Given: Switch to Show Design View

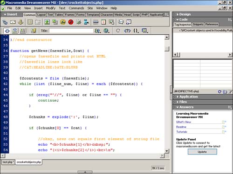Looking at the screenshot, I should [23, 31].
